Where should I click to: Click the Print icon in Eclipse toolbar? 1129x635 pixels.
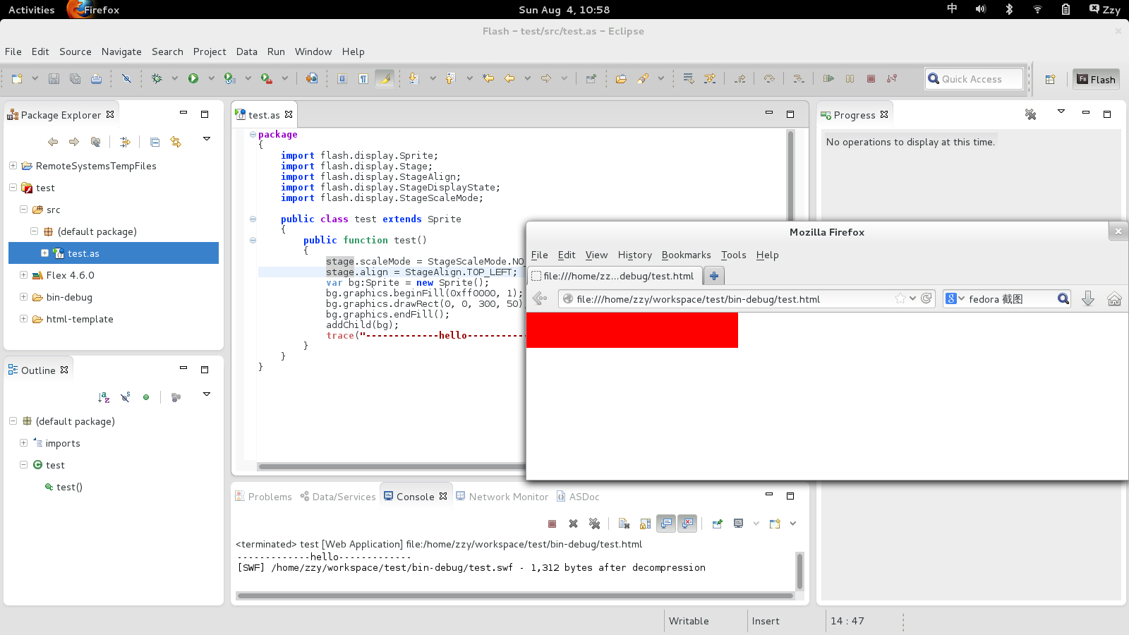[96, 78]
